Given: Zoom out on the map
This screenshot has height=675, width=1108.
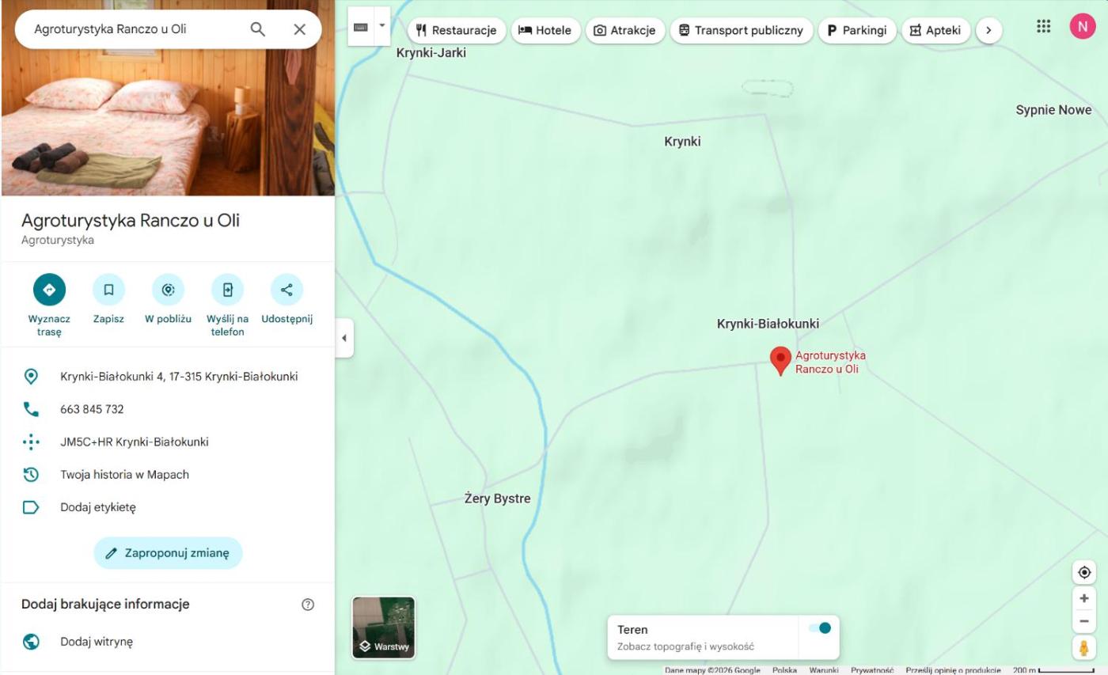Looking at the screenshot, I should pyautogui.click(x=1084, y=621).
